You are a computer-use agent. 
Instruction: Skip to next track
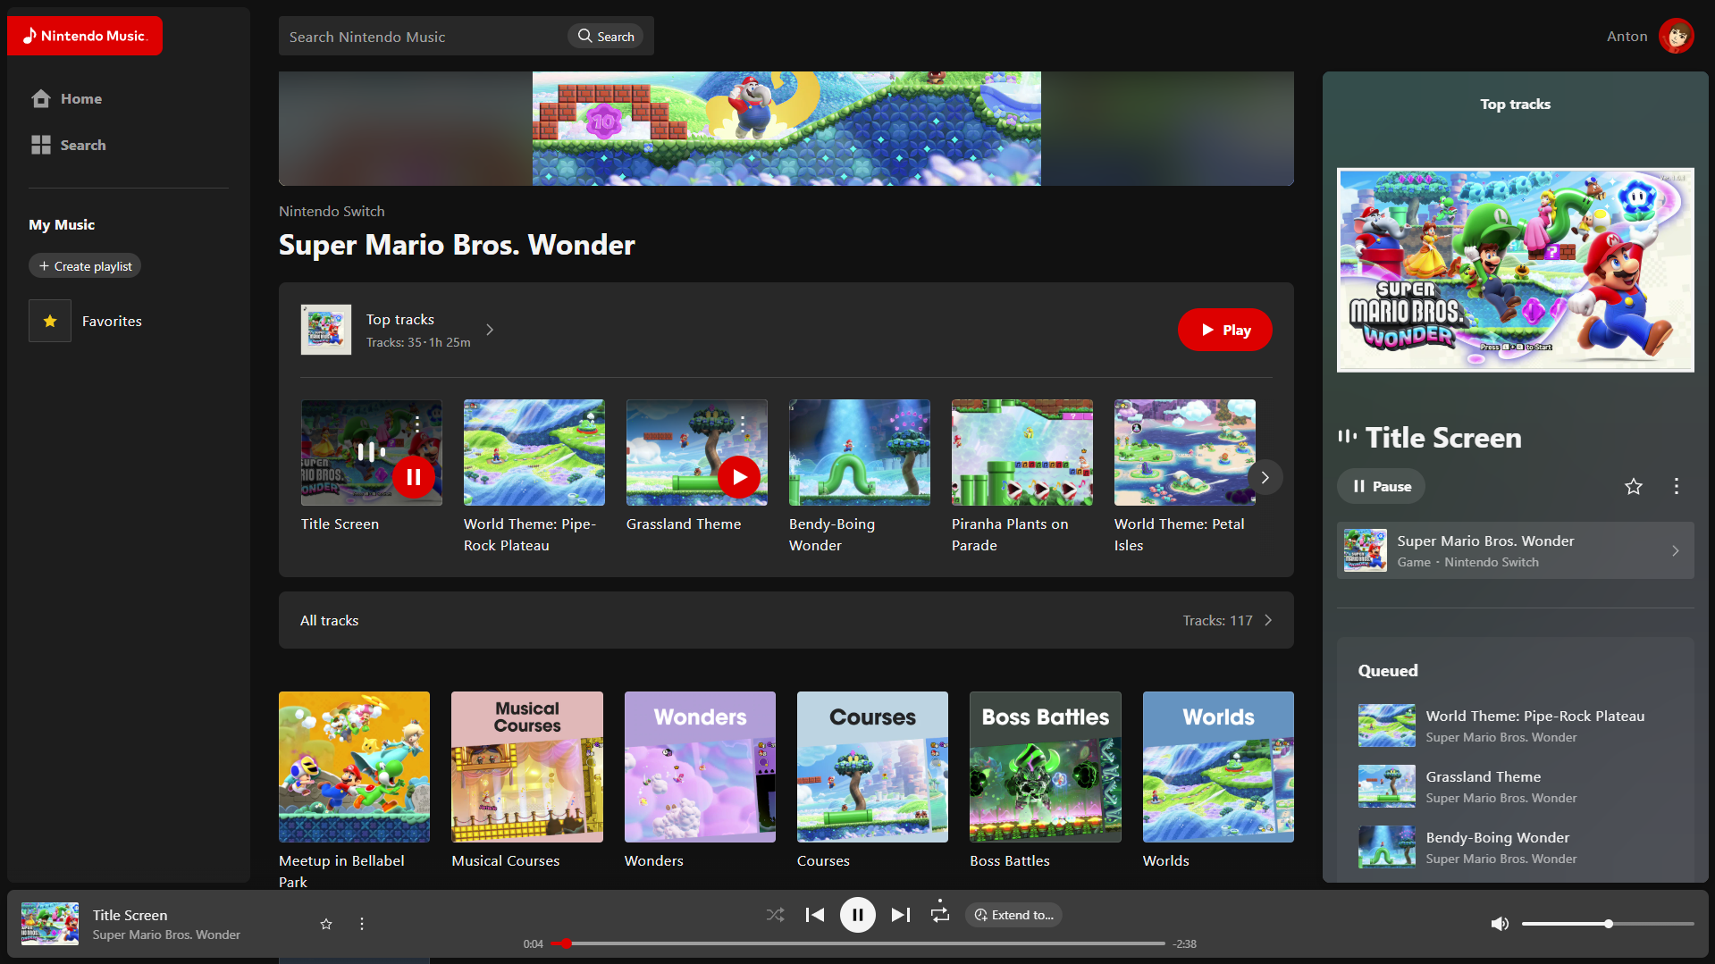(x=901, y=915)
